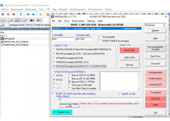Open RMPrepUSB File menu
Screen dimensions: 170x121
[53, 21]
